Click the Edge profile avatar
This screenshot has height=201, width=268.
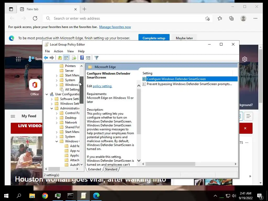pos(243,18)
